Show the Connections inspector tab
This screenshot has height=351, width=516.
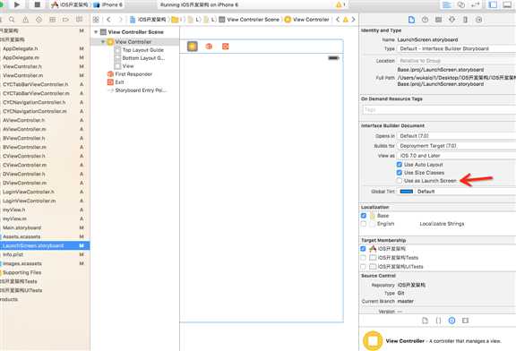click(478, 20)
